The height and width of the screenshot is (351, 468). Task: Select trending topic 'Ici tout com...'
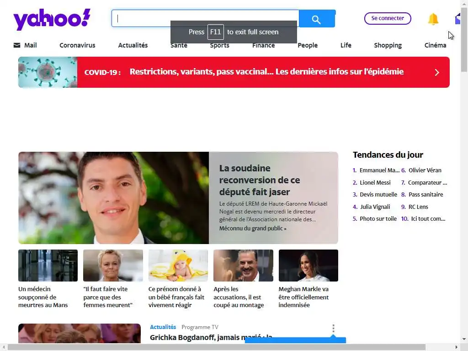pos(428,218)
